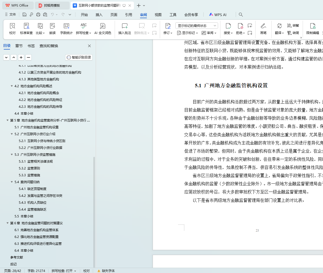Toggle 修订 track changes
Image resolution: width=323 pixels, height=273 pixels.
(x=168, y=29)
